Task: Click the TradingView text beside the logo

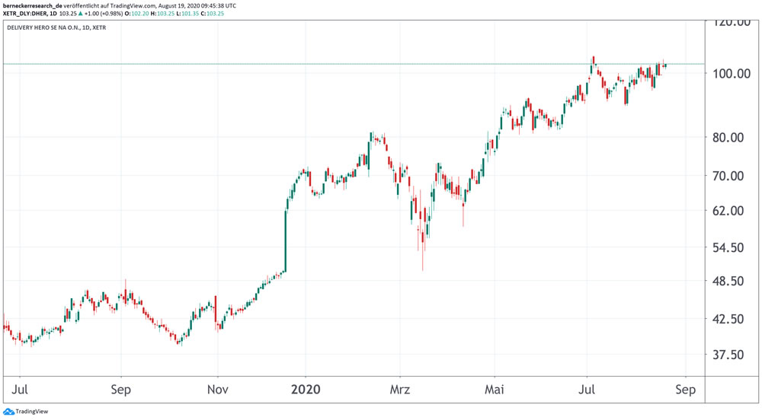Action: pos(32,412)
